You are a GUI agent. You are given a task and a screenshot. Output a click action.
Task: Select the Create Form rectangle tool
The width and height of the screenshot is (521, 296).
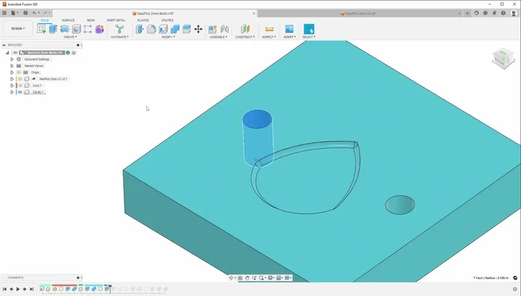click(x=88, y=29)
